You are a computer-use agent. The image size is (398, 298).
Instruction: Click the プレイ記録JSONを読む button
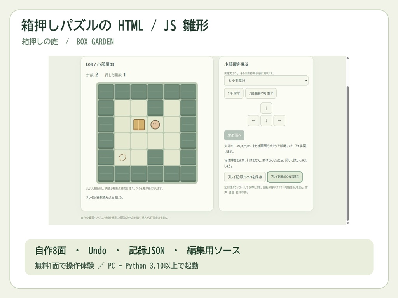click(x=285, y=177)
